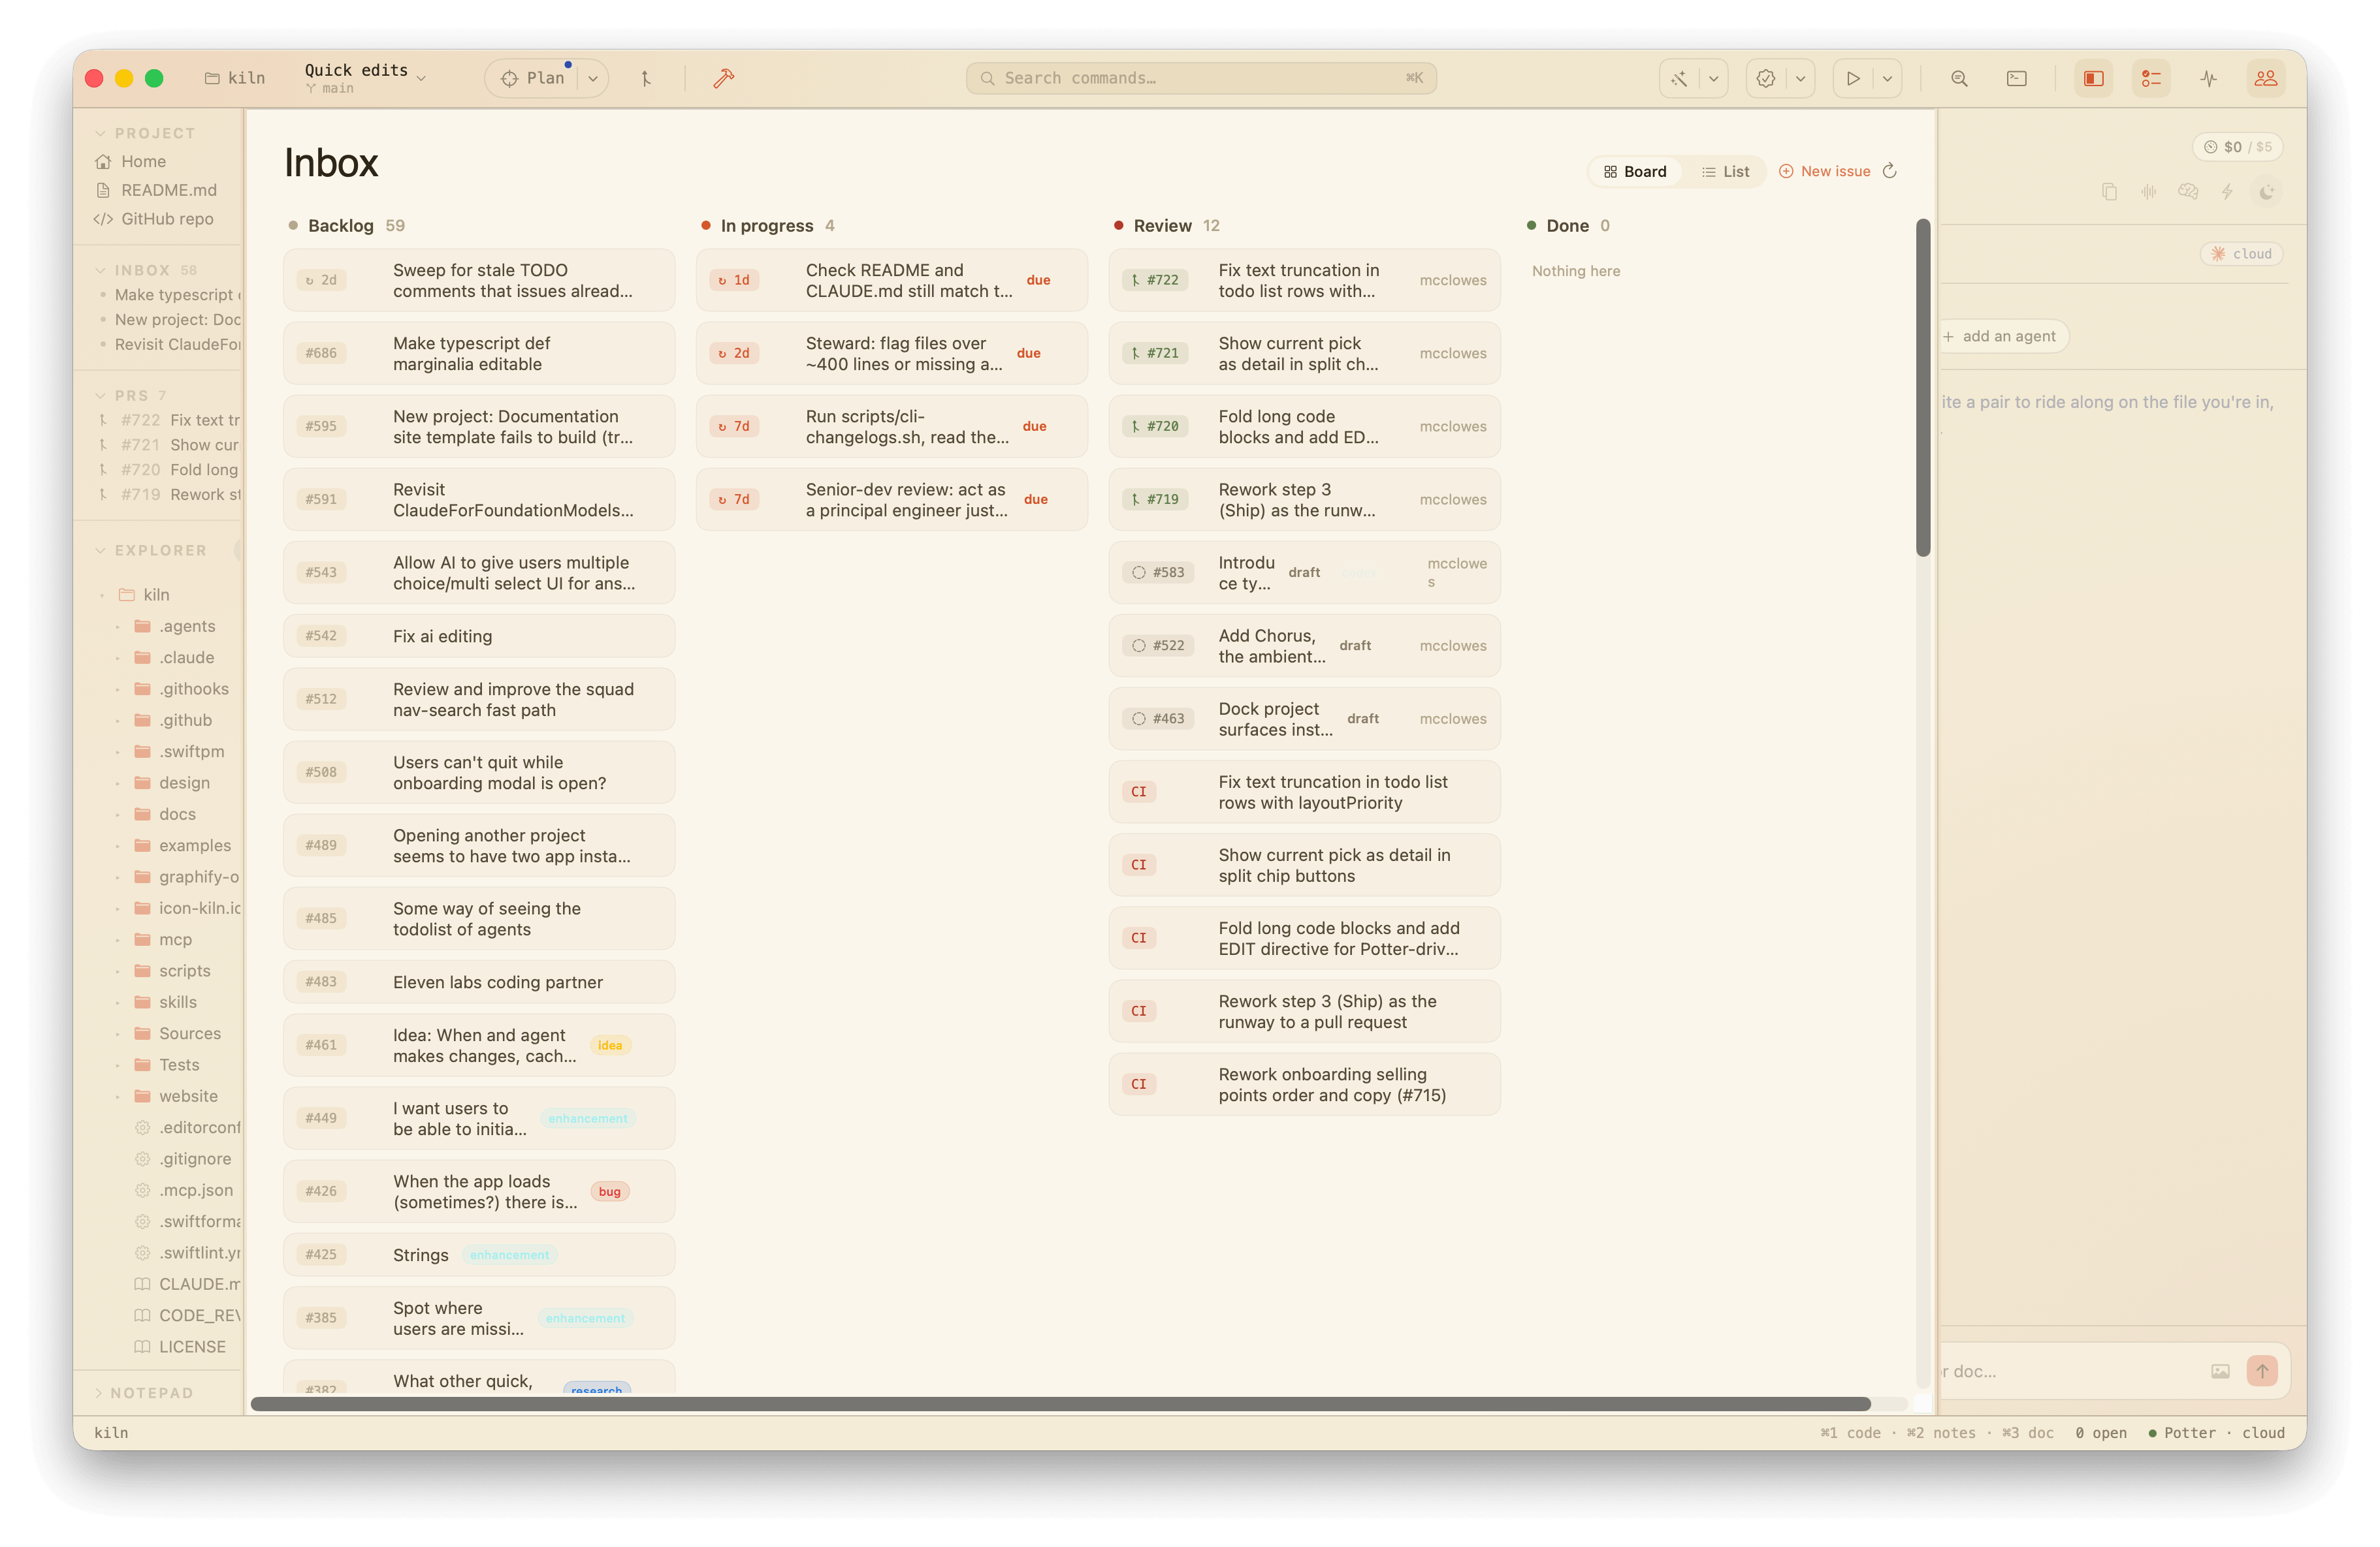
Task: Click the horizontal scrollbar under the board
Action: tap(1060, 1404)
